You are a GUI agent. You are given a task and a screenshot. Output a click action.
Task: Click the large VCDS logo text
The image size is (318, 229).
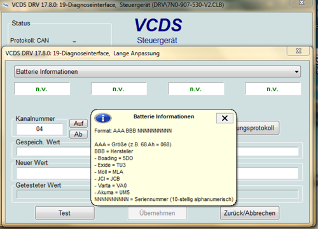click(x=158, y=25)
